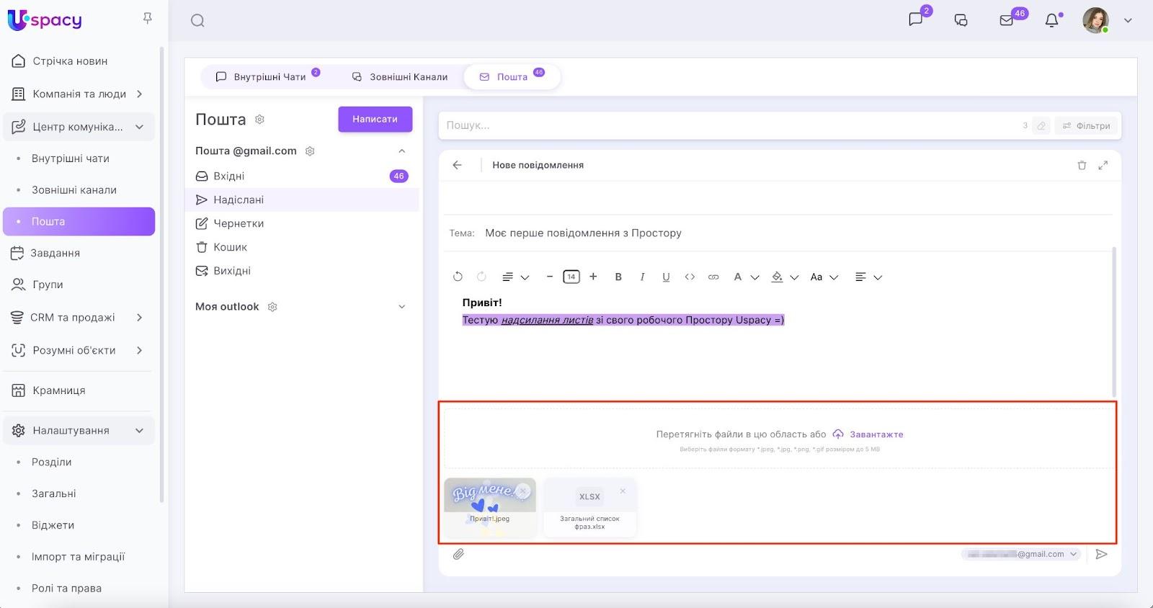Click the Пошук mail search field
Image resolution: width=1153 pixels, height=608 pixels.
coord(728,125)
